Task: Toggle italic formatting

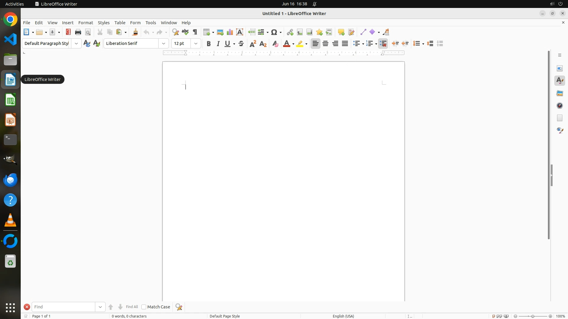Action: pyautogui.click(x=218, y=44)
